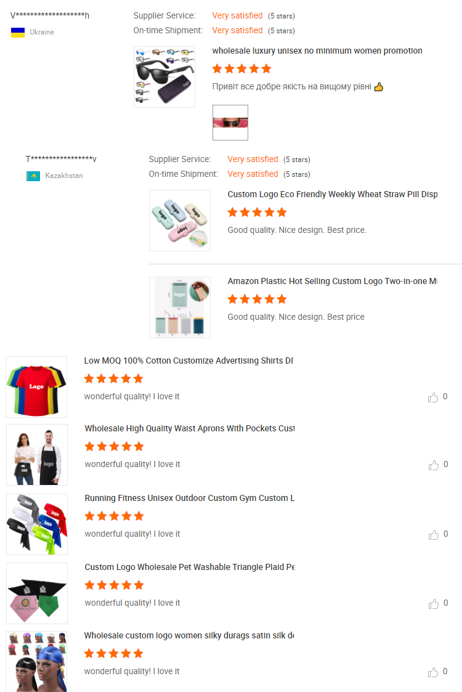
Task: Open the red Logo t-shirt thumbnail
Action: click(x=36, y=387)
